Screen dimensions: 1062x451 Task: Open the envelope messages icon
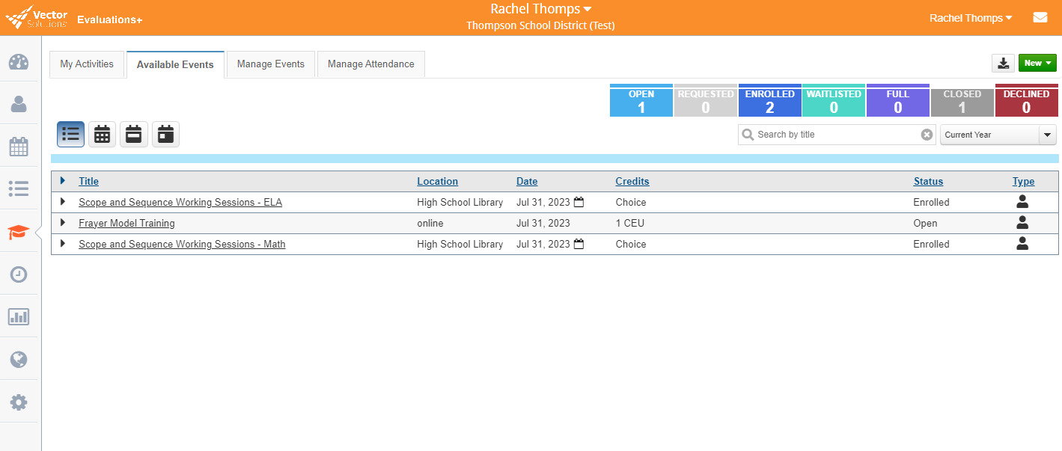(x=1040, y=18)
